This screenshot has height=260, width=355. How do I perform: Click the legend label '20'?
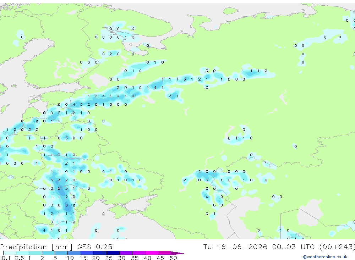coord(96,258)
